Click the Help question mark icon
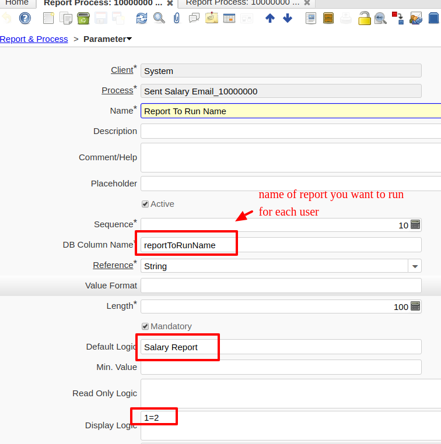Image resolution: width=441 pixels, height=444 pixels. 25,18
